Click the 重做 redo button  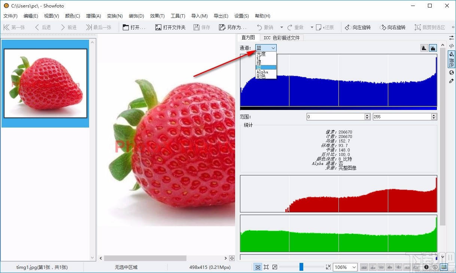[x=295, y=27]
